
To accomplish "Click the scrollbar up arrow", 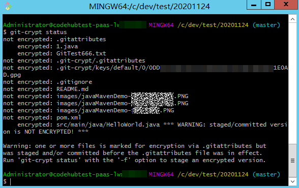I will pos(292,19).
